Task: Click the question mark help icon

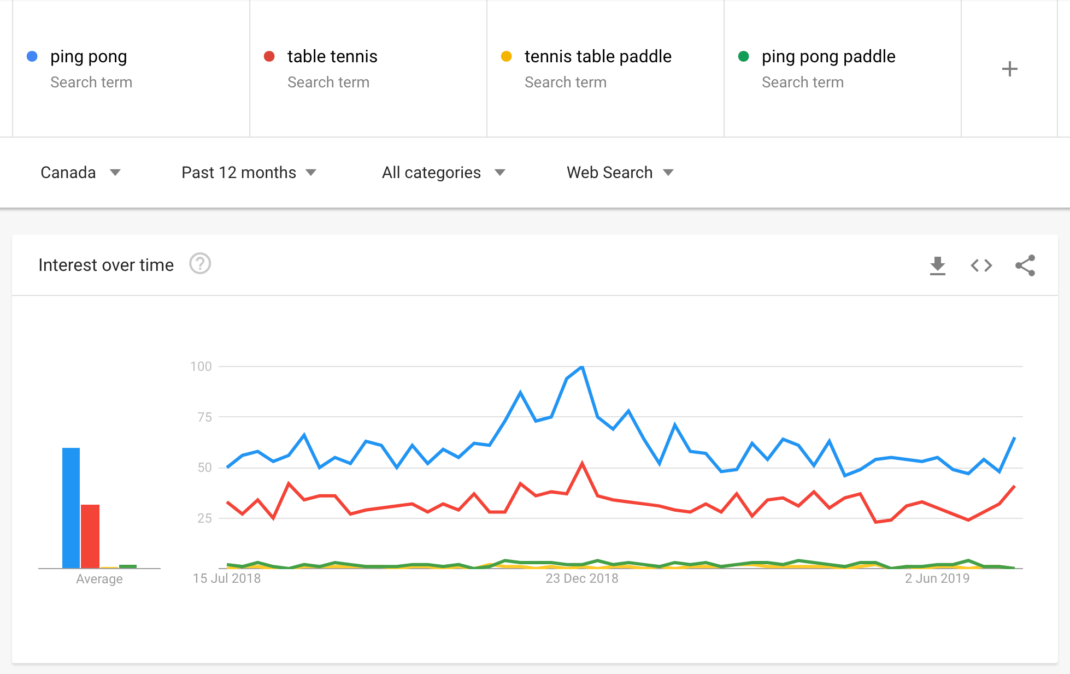Action: [199, 264]
